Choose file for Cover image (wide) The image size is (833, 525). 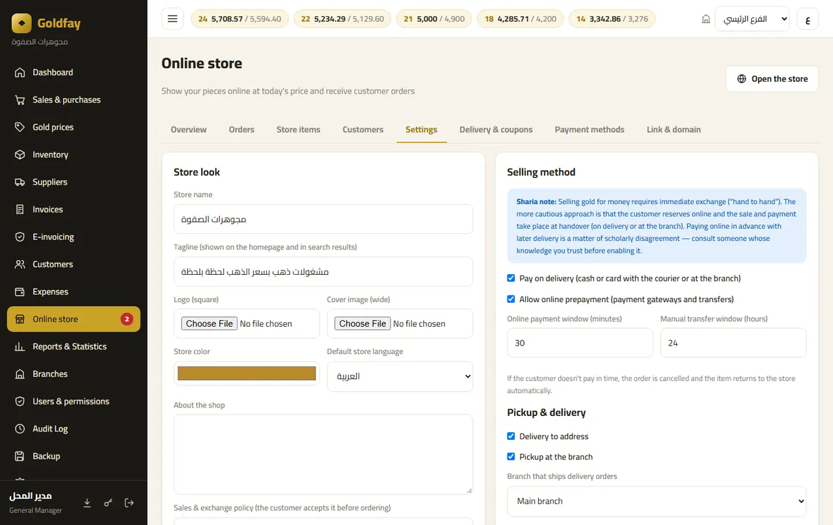362,324
